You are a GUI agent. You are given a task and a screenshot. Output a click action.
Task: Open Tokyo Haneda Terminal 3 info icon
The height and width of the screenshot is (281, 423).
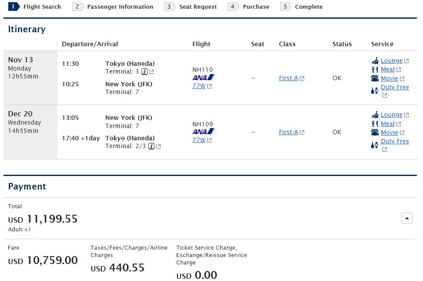click(144, 71)
